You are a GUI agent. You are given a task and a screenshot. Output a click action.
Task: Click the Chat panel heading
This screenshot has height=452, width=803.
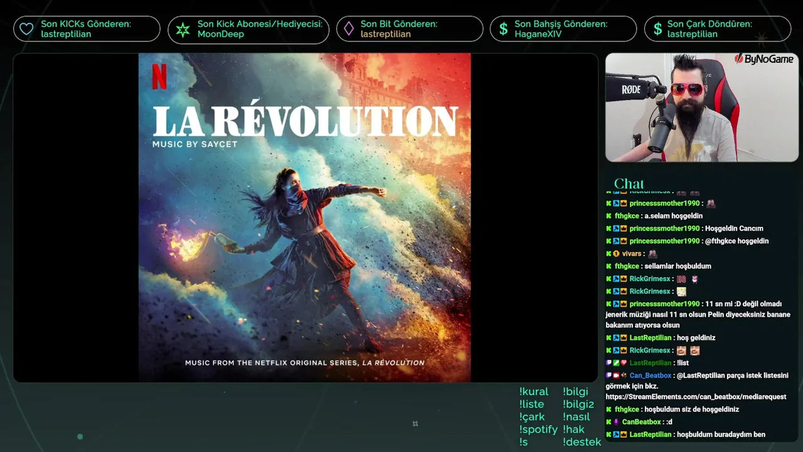tap(629, 184)
